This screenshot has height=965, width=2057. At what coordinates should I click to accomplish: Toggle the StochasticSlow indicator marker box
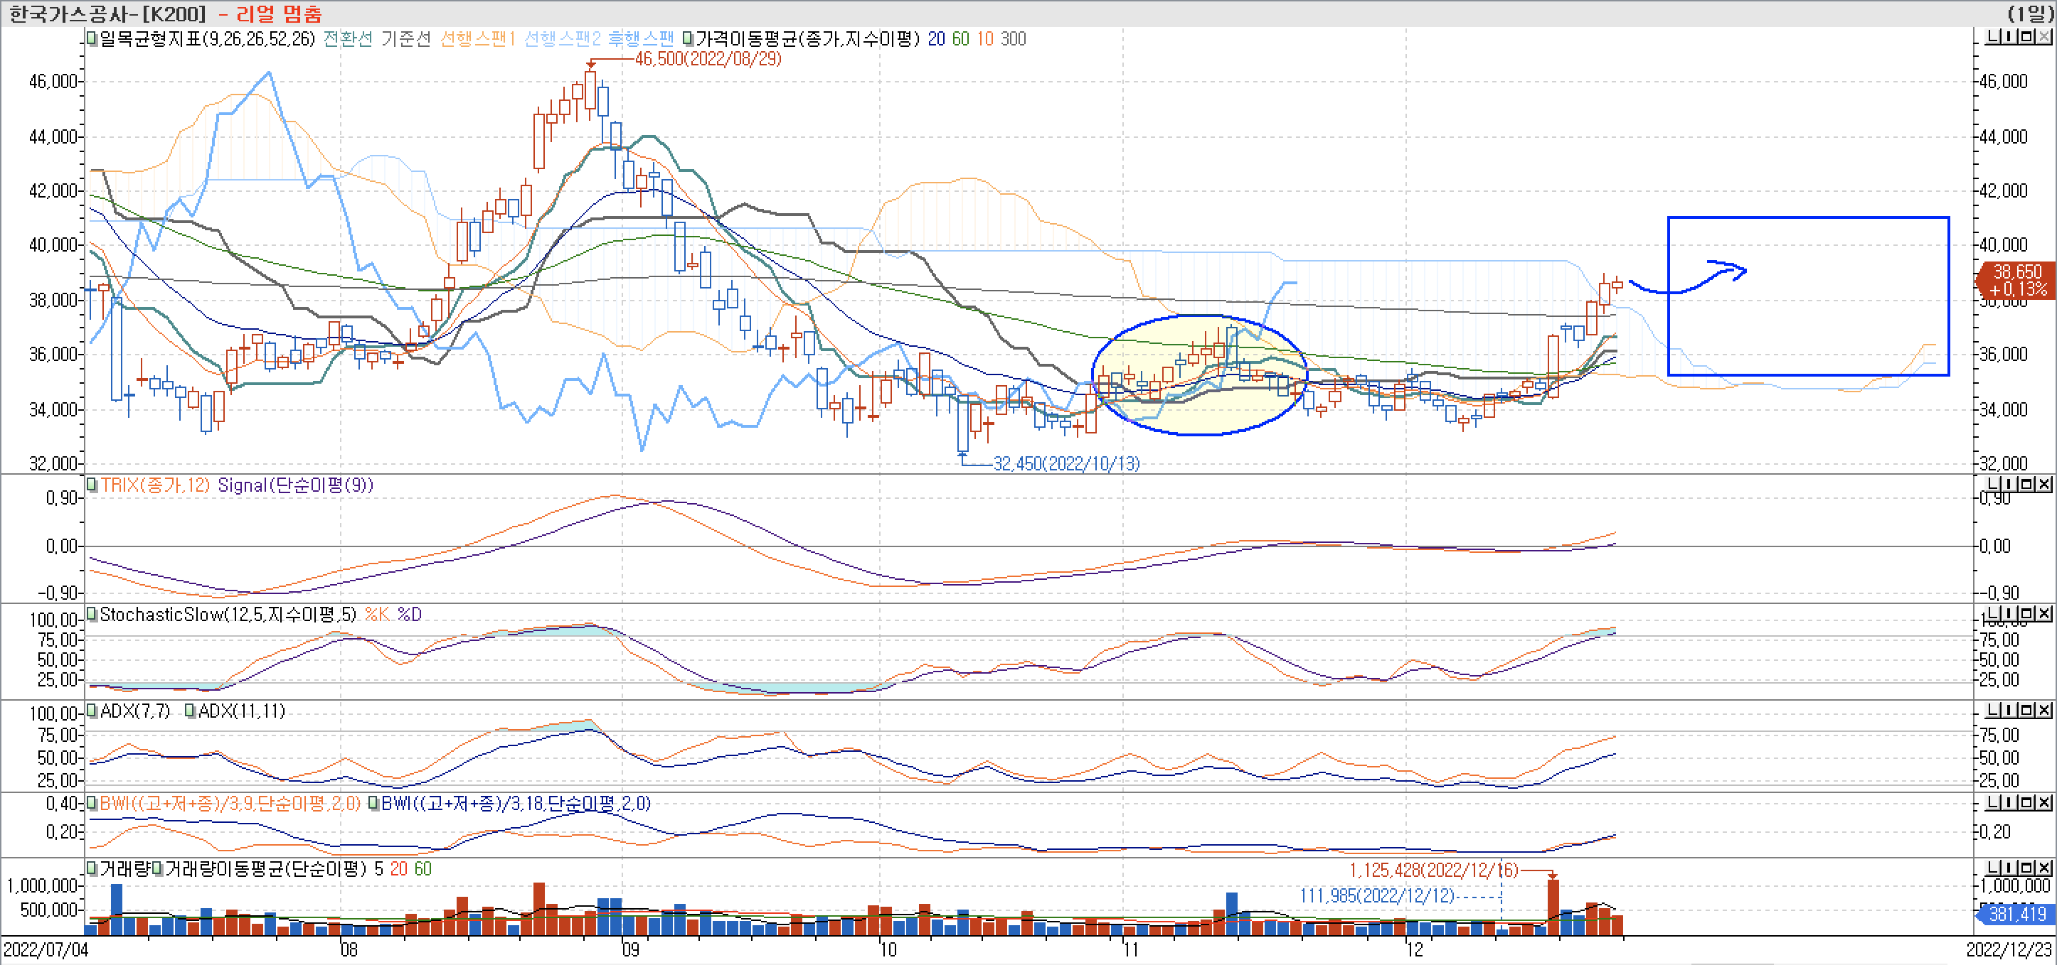pos(92,614)
